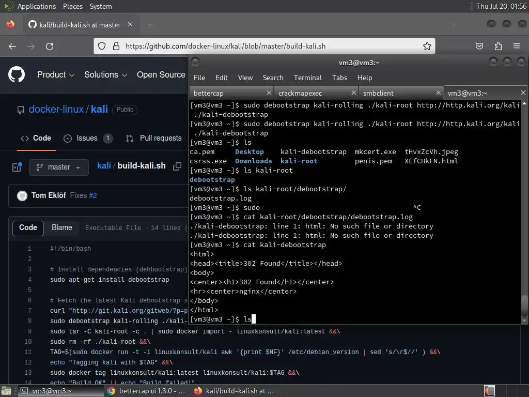Open the Places system menu

[72, 6]
